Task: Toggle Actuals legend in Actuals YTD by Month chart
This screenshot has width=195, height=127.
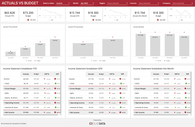Action: tap(29, 61)
